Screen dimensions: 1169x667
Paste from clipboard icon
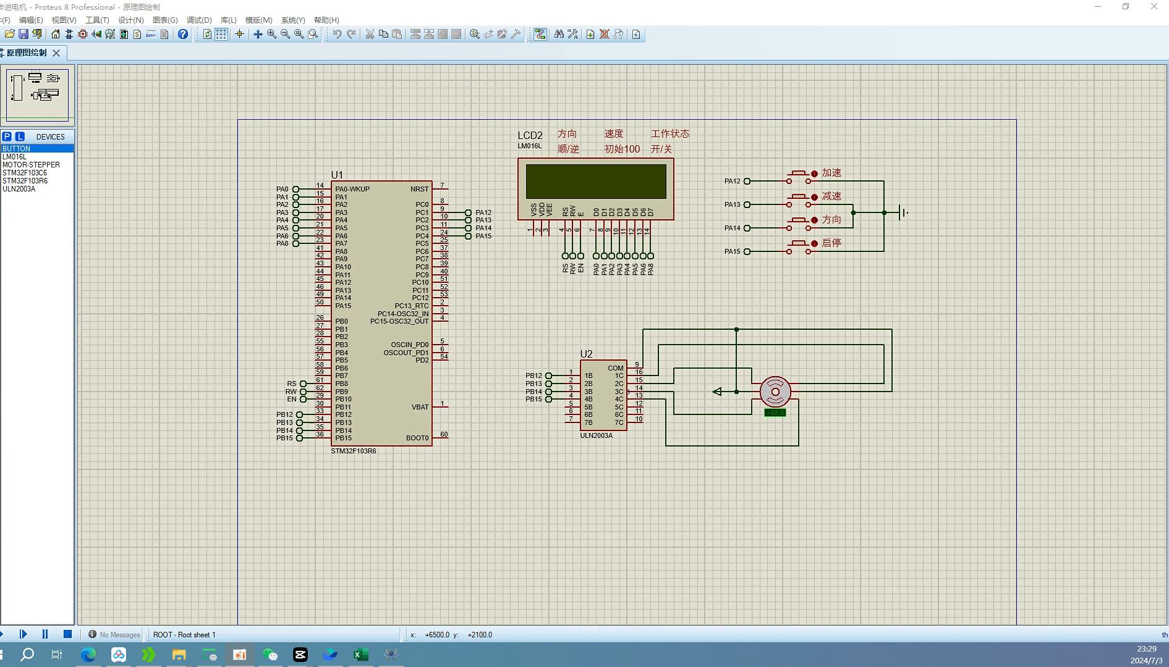(397, 34)
